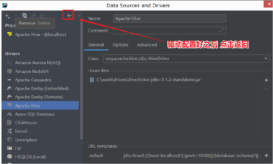Click the Add data source plus icon
This screenshot has width=273, height=164.
pyautogui.click(x=7, y=16)
